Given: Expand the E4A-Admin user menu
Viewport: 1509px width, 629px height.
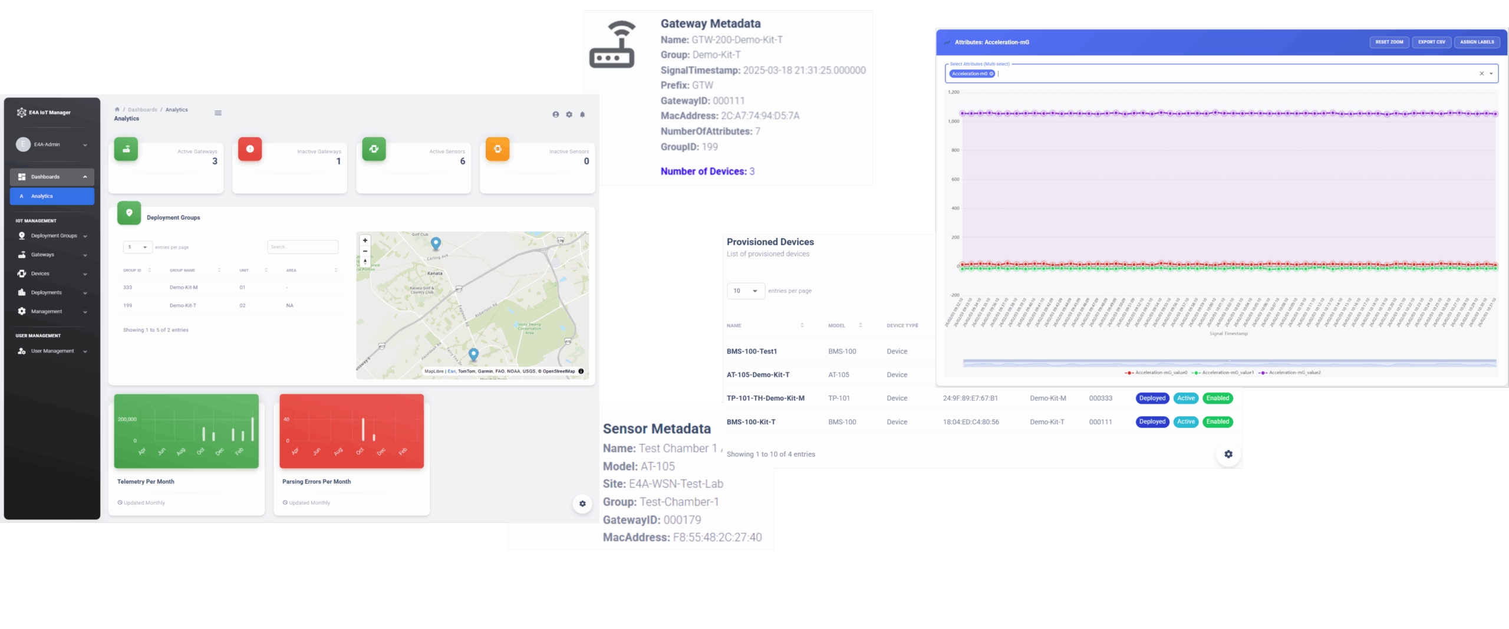Looking at the screenshot, I should [52, 144].
